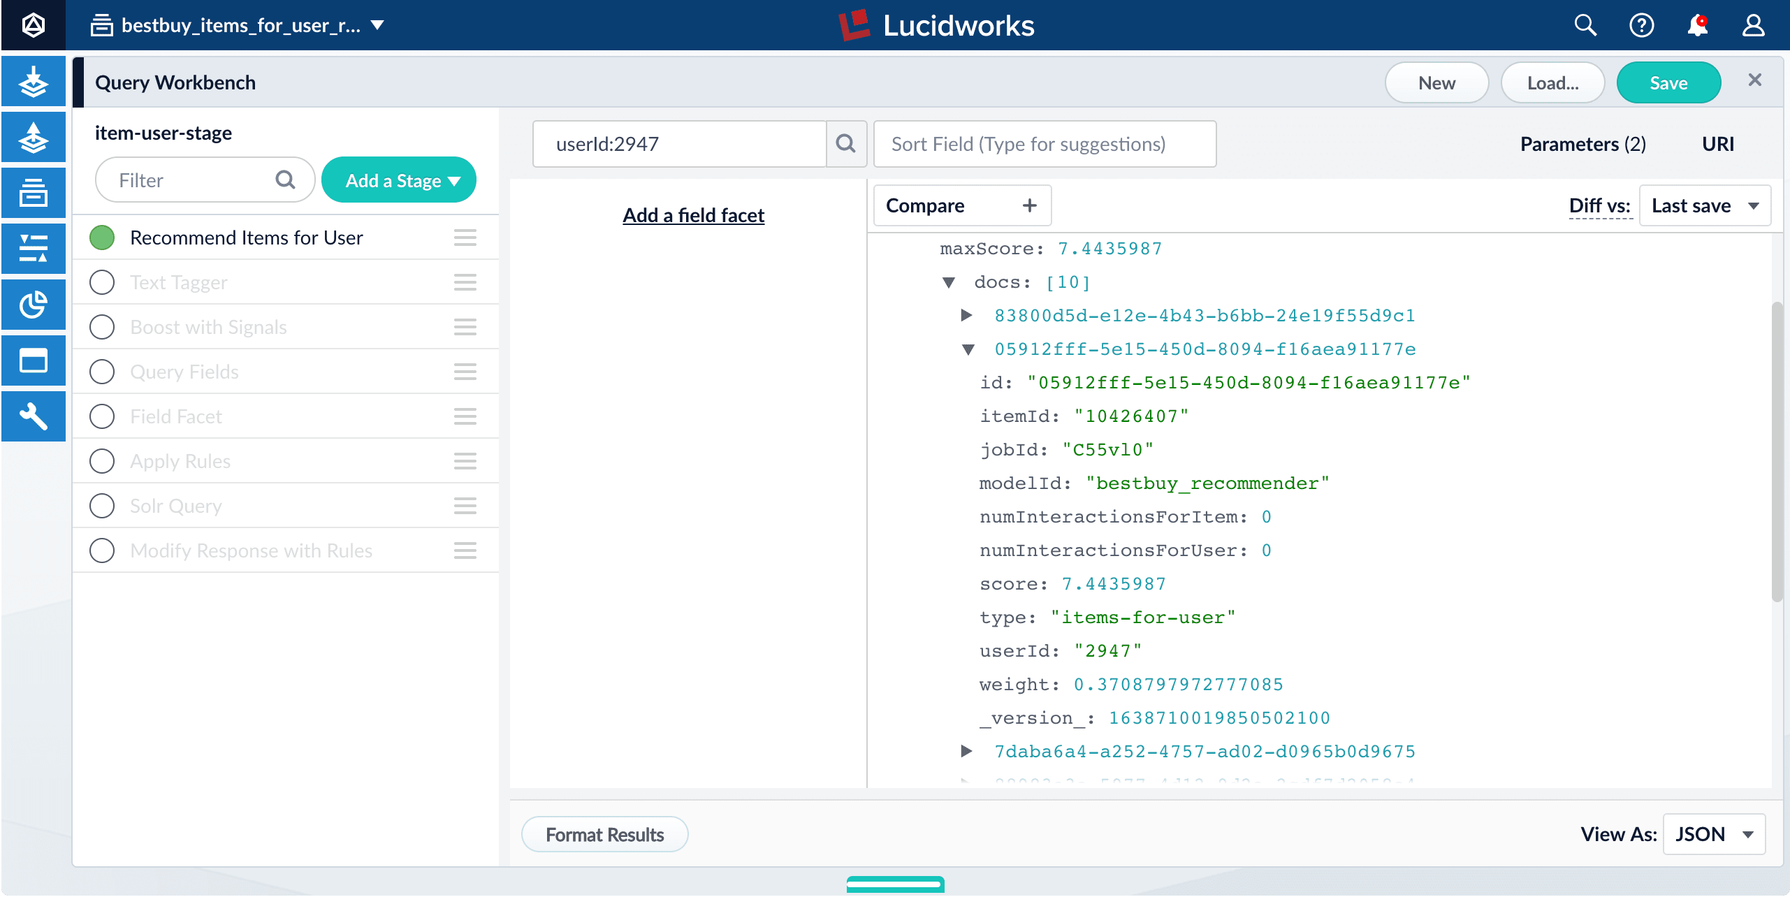Open the System wrench sidebar icon

click(33, 416)
